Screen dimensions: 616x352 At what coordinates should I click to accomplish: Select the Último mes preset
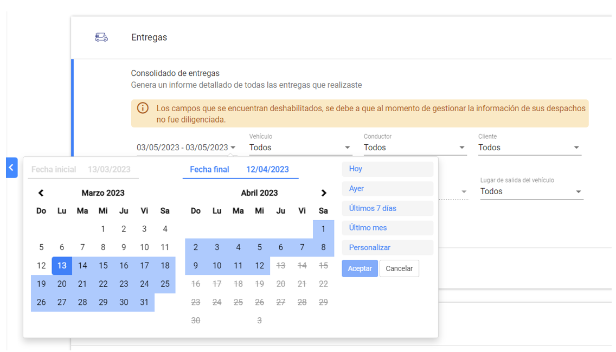click(387, 228)
